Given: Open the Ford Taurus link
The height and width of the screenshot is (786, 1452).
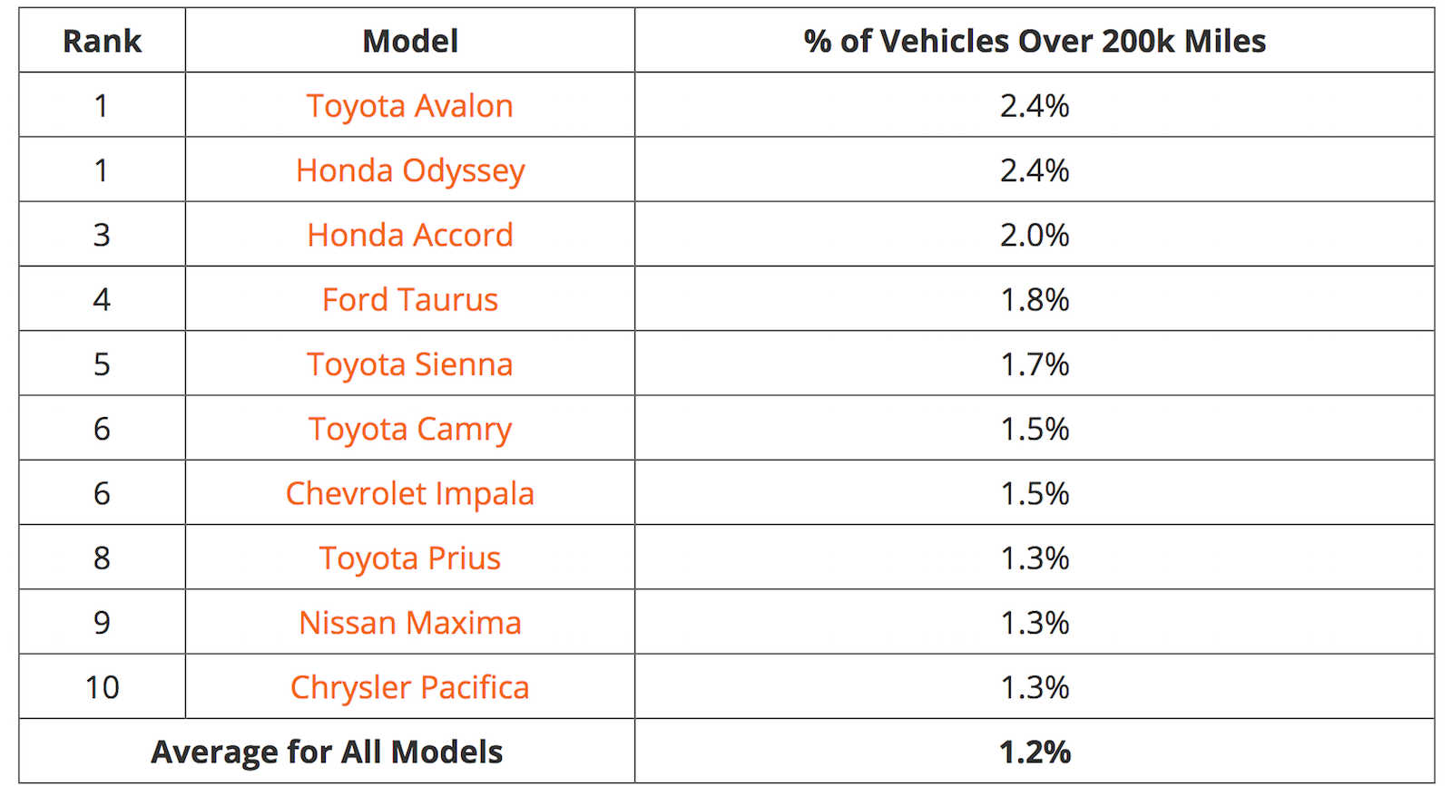Looking at the screenshot, I should coord(410,300).
